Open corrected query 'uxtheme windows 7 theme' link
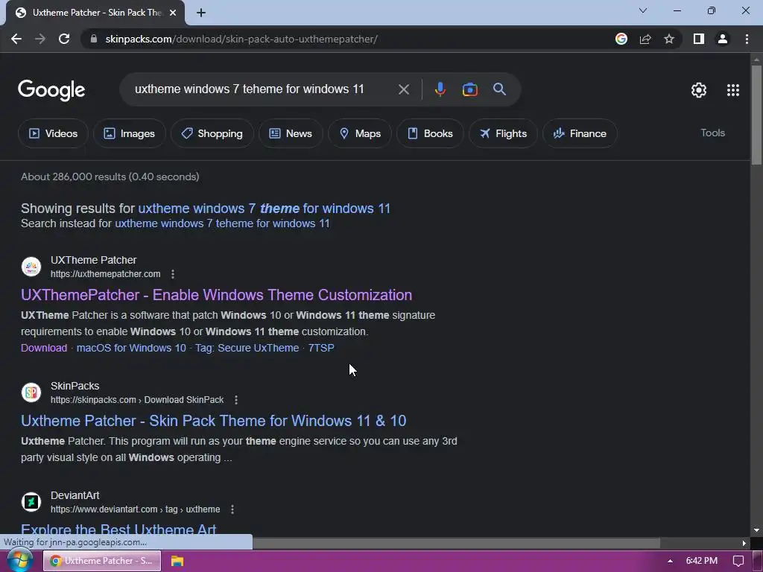 point(265,209)
